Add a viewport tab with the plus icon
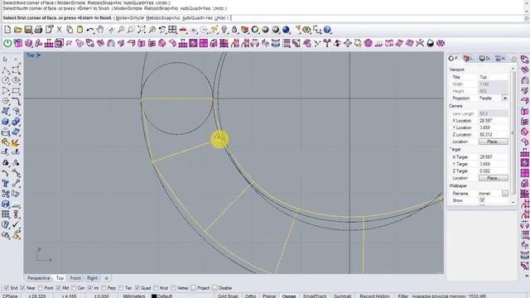This screenshot has width=530, height=298. [107, 278]
